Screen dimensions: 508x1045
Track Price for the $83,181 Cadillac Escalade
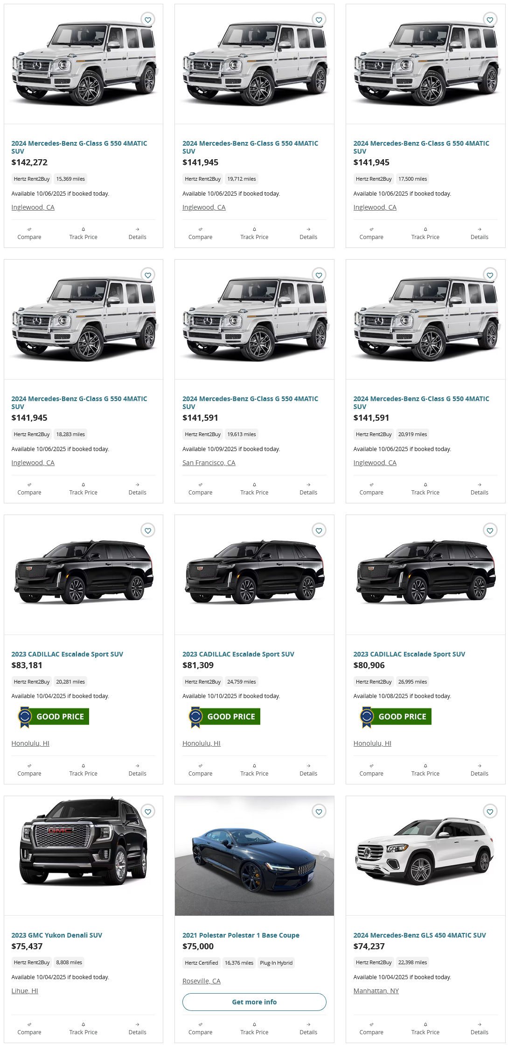83,770
